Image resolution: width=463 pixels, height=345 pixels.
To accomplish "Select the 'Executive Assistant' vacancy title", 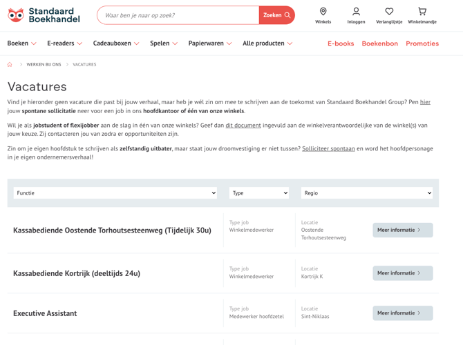I will (45, 313).
